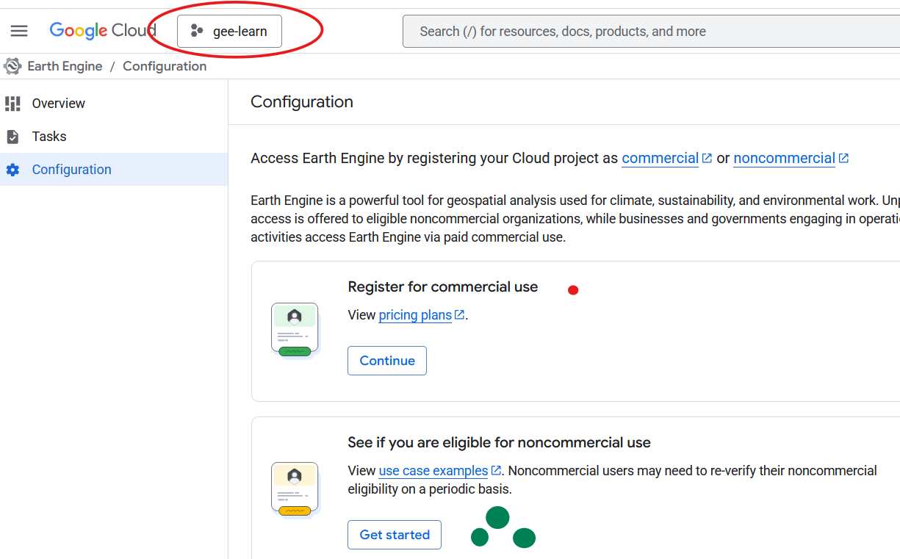Image resolution: width=900 pixels, height=559 pixels.
Task: Open the gee-learn project selector
Action: pyautogui.click(x=229, y=32)
